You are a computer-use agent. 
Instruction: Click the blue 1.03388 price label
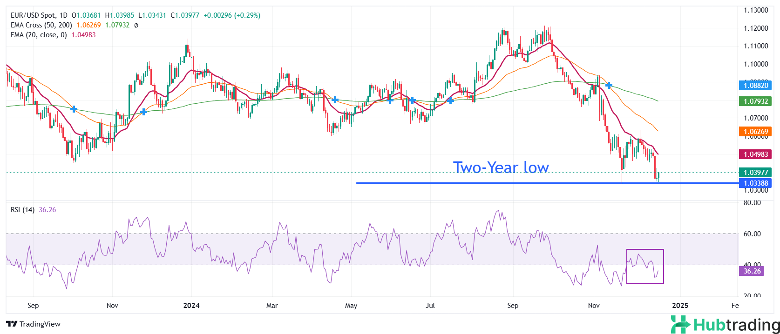755,183
